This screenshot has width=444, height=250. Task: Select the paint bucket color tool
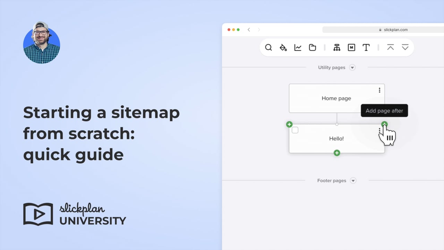point(283,48)
